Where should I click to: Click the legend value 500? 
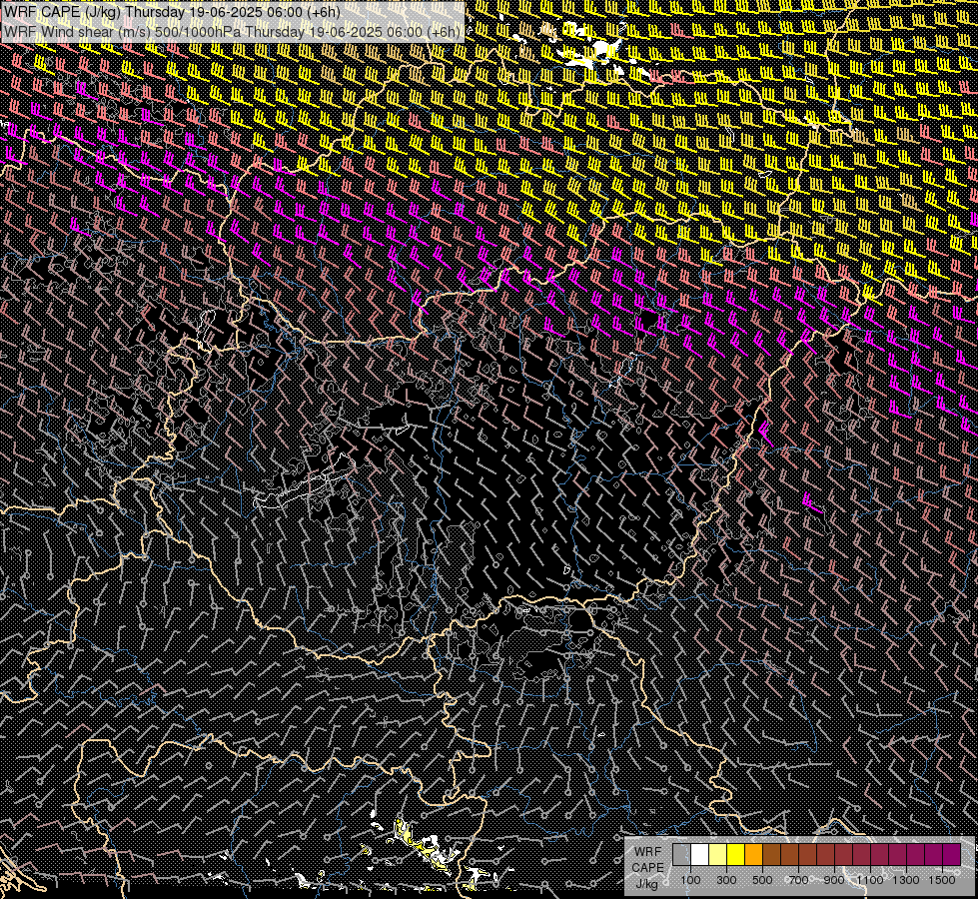click(762, 880)
